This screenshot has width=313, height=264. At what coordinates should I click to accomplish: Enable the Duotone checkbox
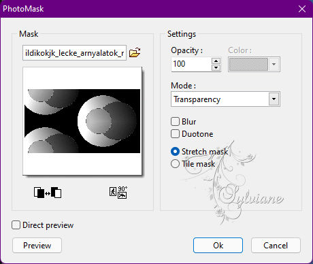175,134
